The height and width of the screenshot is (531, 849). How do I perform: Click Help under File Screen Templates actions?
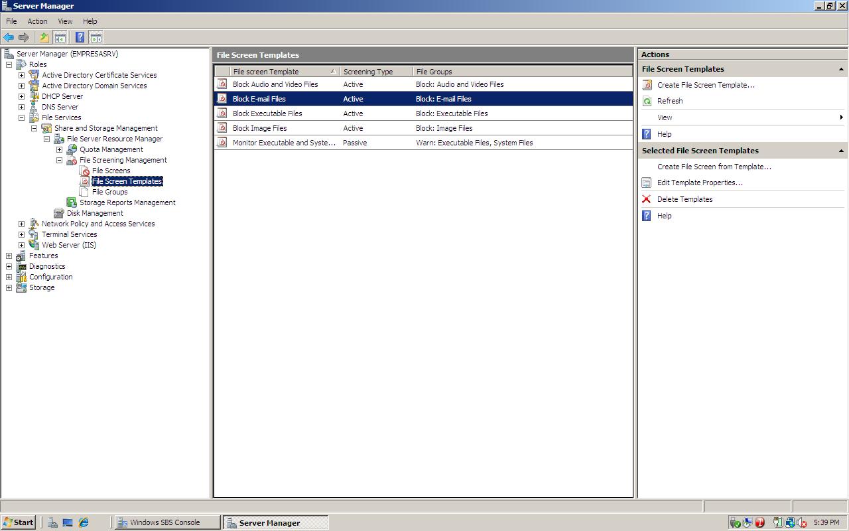pos(665,134)
